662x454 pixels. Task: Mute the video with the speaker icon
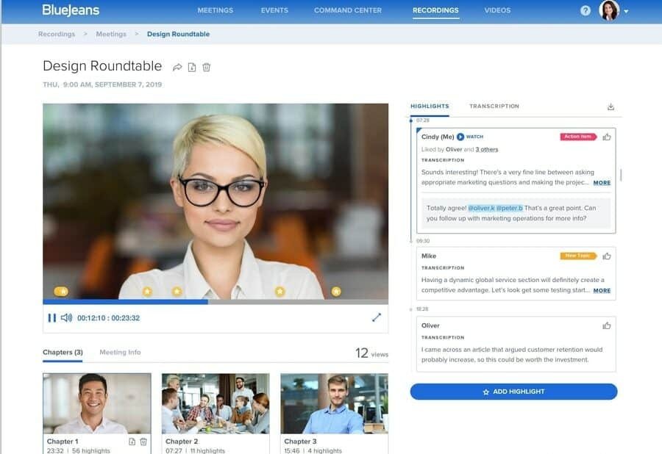click(x=66, y=318)
